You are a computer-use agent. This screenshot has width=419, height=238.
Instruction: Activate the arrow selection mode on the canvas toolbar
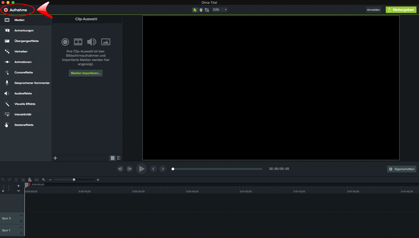coord(195,10)
